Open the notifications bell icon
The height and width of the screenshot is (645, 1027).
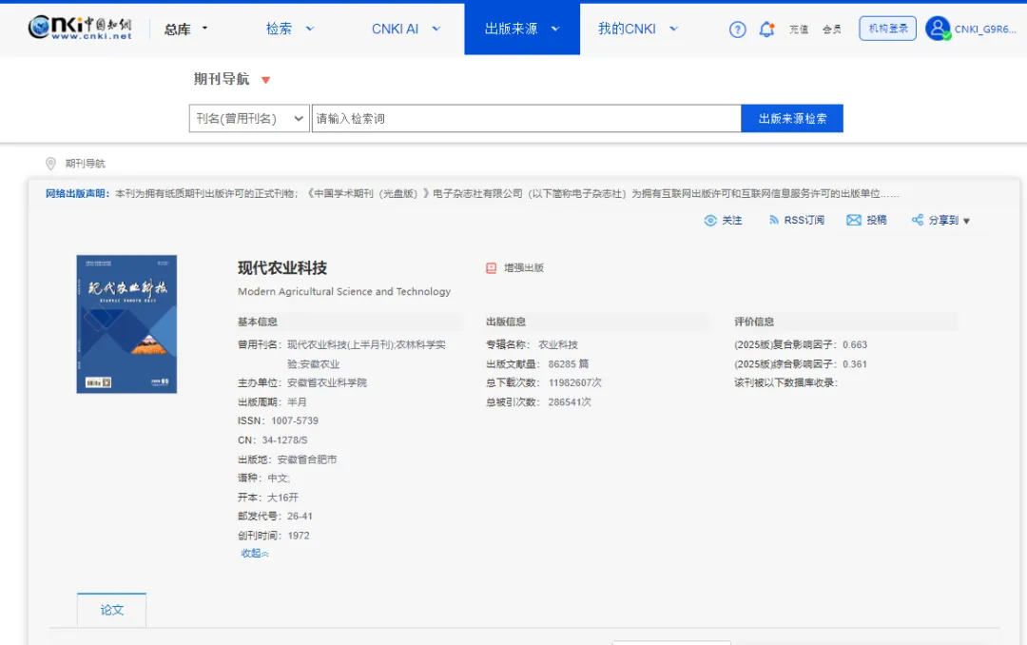[766, 29]
